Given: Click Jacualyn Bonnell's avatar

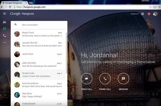Looking at the screenshot, I should [17, 44].
